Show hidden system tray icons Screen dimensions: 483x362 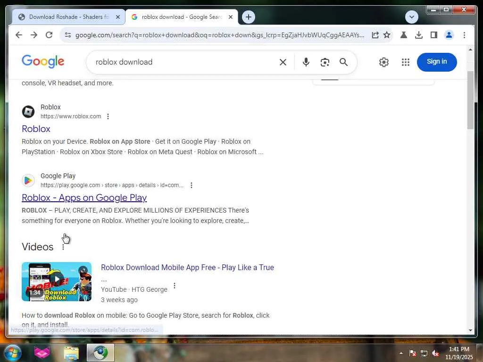[x=401, y=353]
